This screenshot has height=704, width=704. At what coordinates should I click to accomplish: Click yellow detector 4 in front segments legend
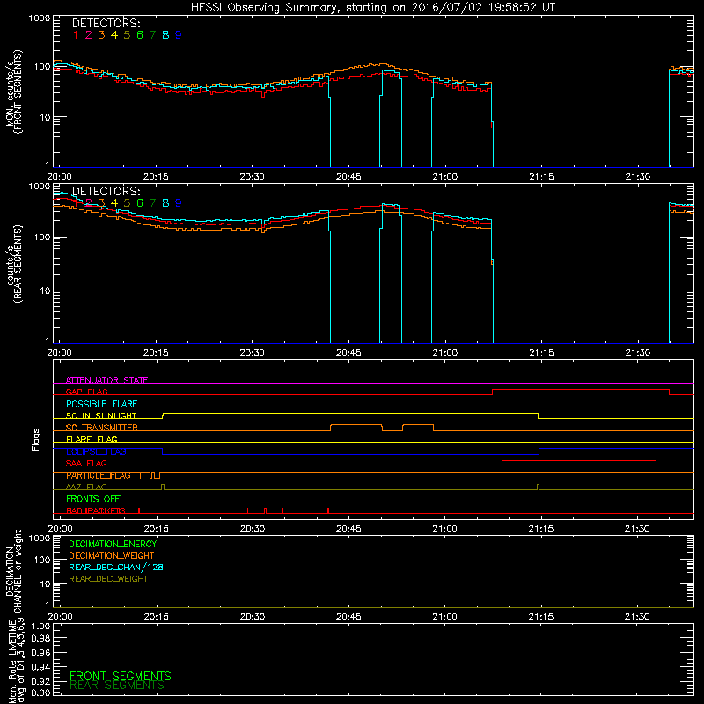(x=114, y=35)
